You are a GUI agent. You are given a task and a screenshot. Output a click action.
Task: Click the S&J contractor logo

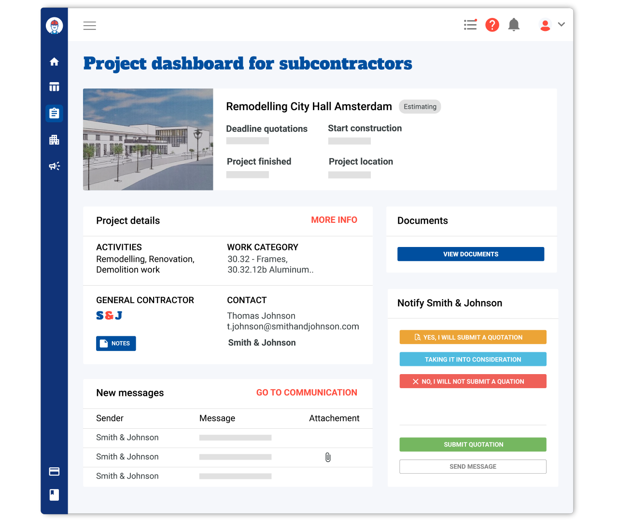tap(109, 316)
